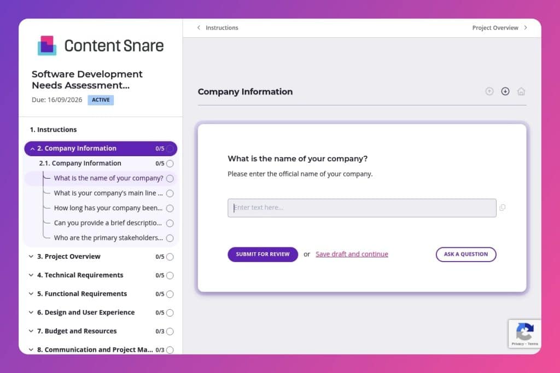This screenshot has width=560, height=373.
Task: Open 'Who are the primary stakeholders...' question
Action: coord(108,238)
